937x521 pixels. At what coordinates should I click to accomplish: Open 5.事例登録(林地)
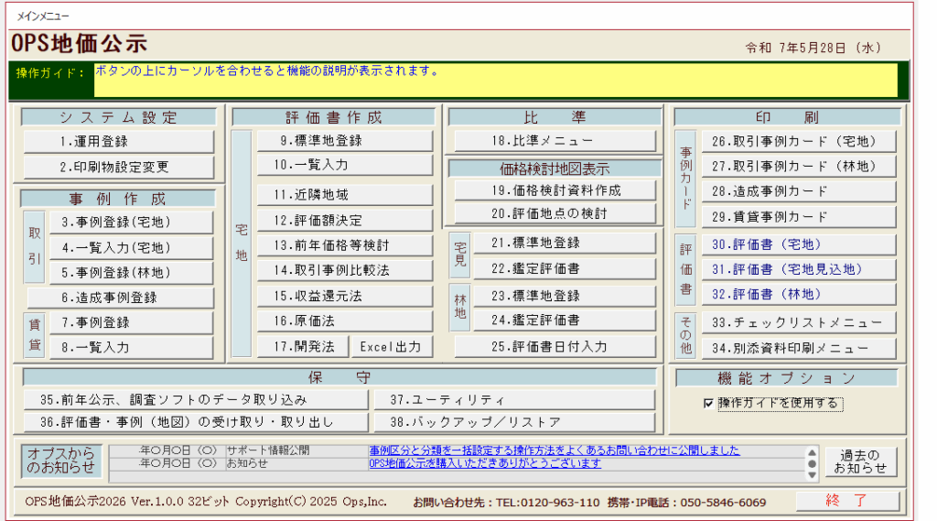pos(131,273)
